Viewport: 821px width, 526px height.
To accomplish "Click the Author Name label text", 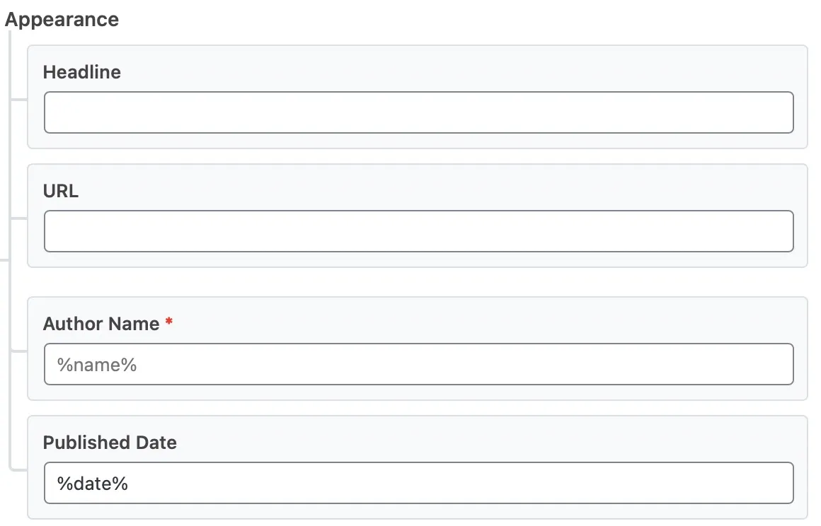I will 101,324.
